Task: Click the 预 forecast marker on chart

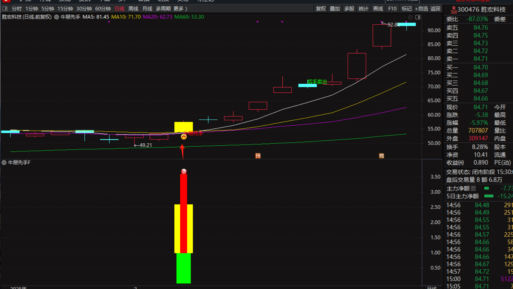Action: coord(258,155)
